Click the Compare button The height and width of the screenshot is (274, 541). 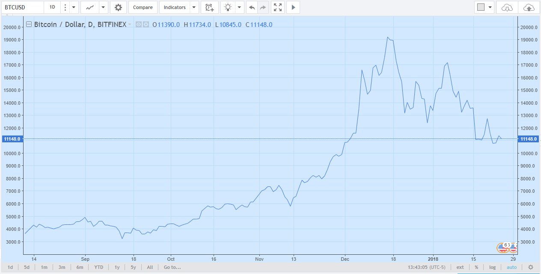point(143,7)
